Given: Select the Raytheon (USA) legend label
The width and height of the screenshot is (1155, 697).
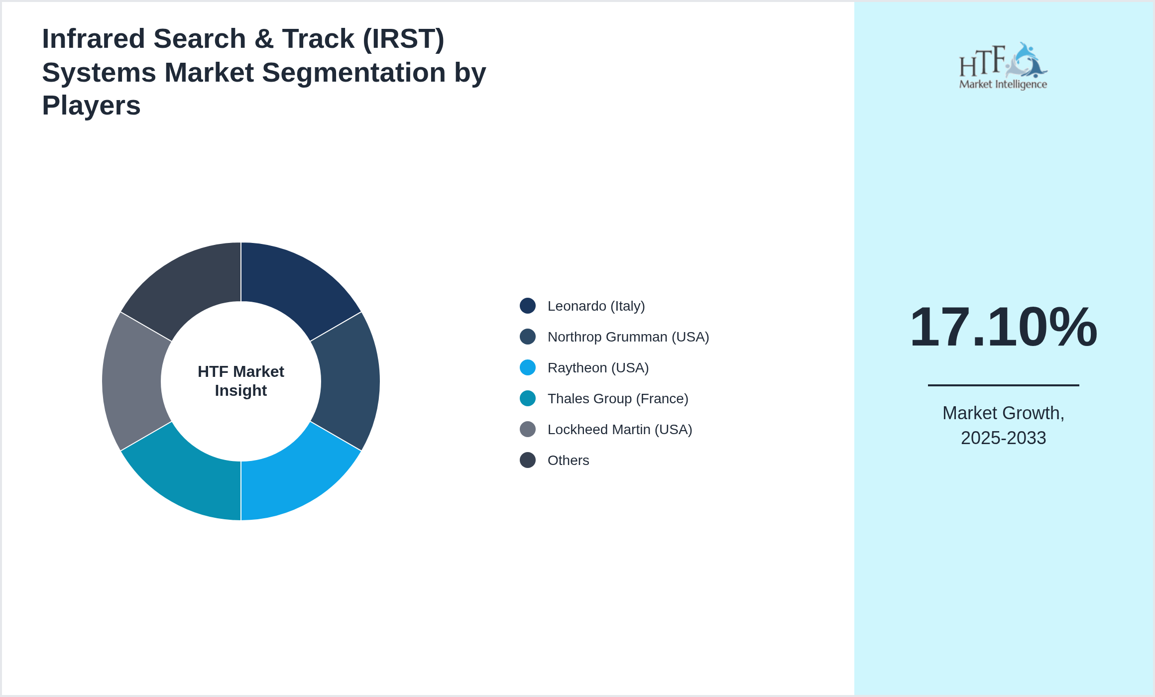Looking at the screenshot, I should point(598,367).
